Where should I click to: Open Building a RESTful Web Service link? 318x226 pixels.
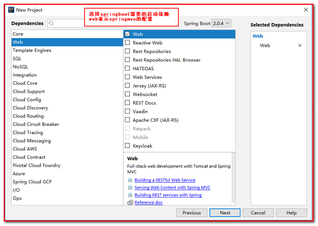(x=165, y=180)
